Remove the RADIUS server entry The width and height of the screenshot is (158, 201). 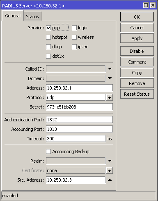[x=137, y=83]
